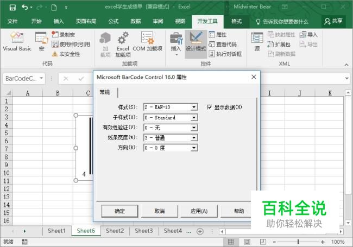The width and height of the screenshot is (353, 247).
Task: Open COM 加载项 dialog
Action: pos(148,41)
